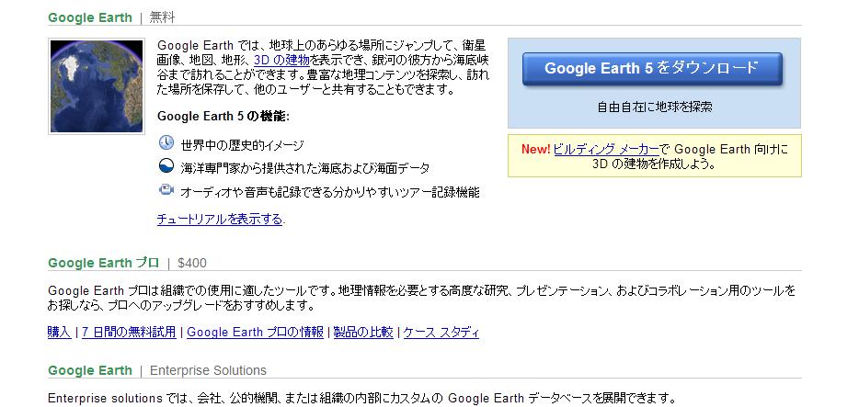This screenshot has height=407, width=859.
Task: Click the tour recording camera icon
Action: 166,191
